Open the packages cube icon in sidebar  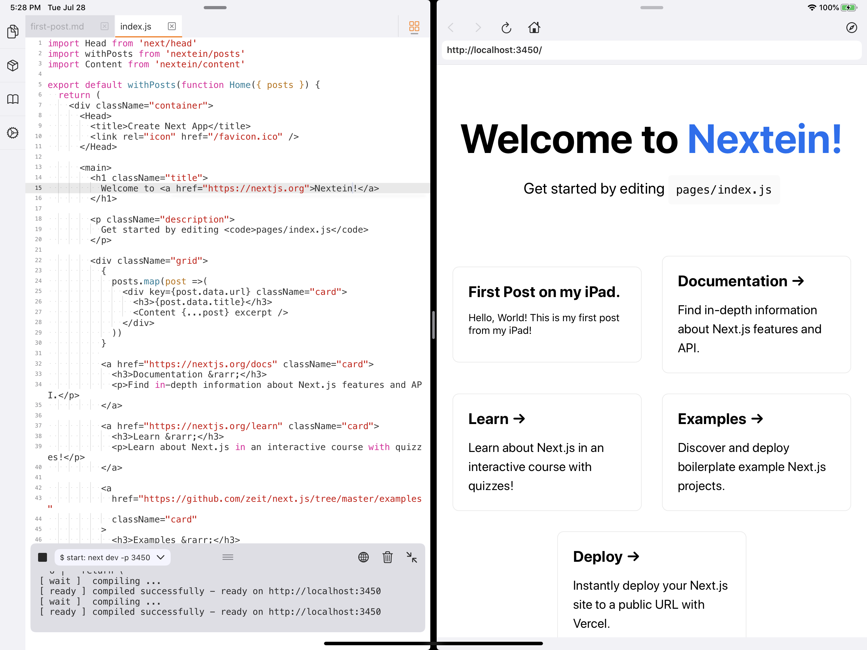pyautogui.click(x=13, y=65)
